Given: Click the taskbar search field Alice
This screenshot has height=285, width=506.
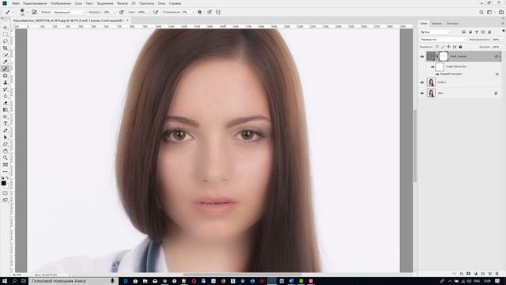Looking at the screenshot, I should [74, 281].
